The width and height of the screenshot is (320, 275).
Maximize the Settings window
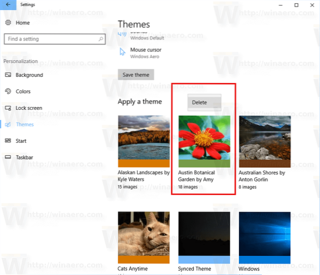pos(296,5)
